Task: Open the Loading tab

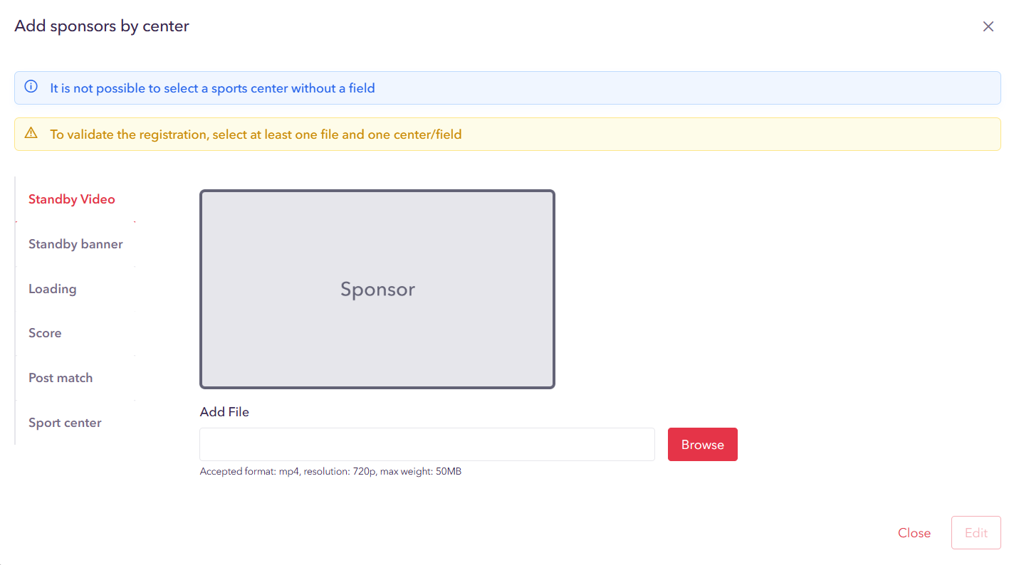Action: (53, 289)
